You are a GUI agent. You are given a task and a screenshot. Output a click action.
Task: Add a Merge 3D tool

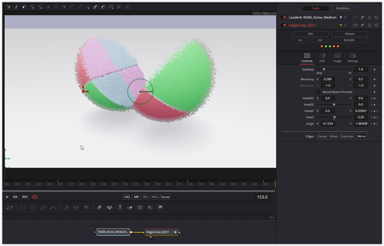click(x=130, y=208)
